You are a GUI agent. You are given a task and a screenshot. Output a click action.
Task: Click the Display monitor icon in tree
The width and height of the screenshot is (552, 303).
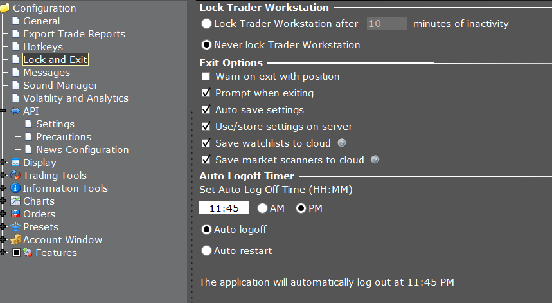click(16, 163)
